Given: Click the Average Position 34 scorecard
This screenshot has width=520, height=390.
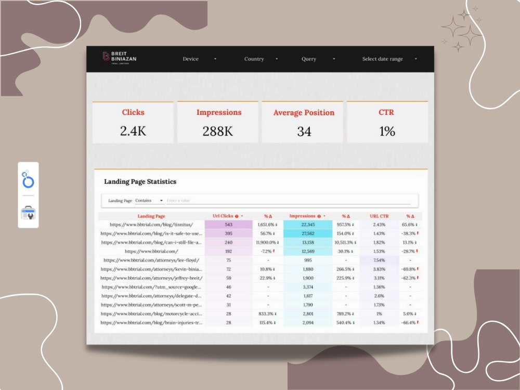Looking at the screenshot, I should (x=303, y=122).
